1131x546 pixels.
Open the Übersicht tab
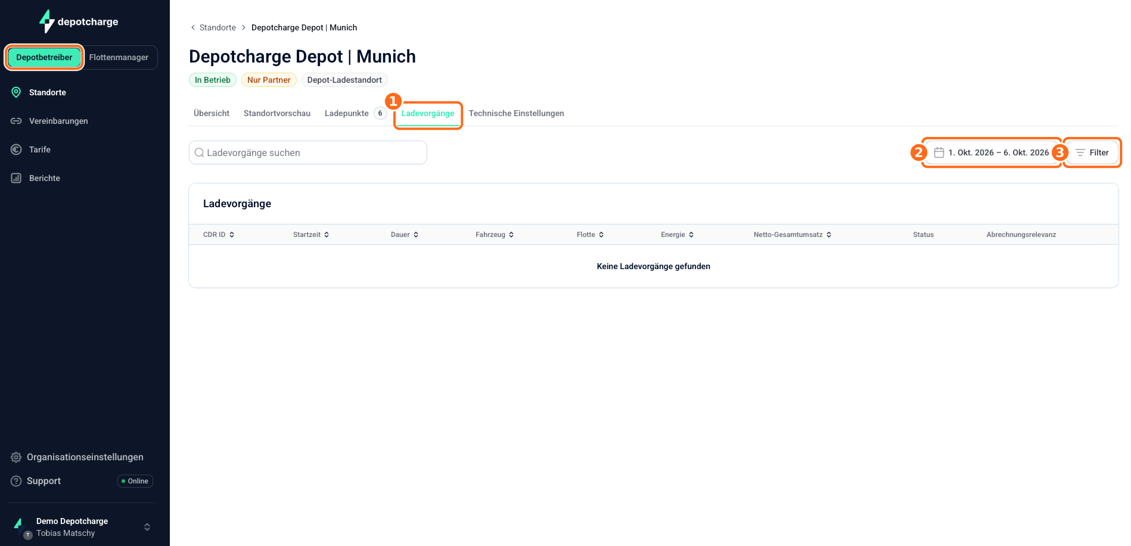pos(212,113)
